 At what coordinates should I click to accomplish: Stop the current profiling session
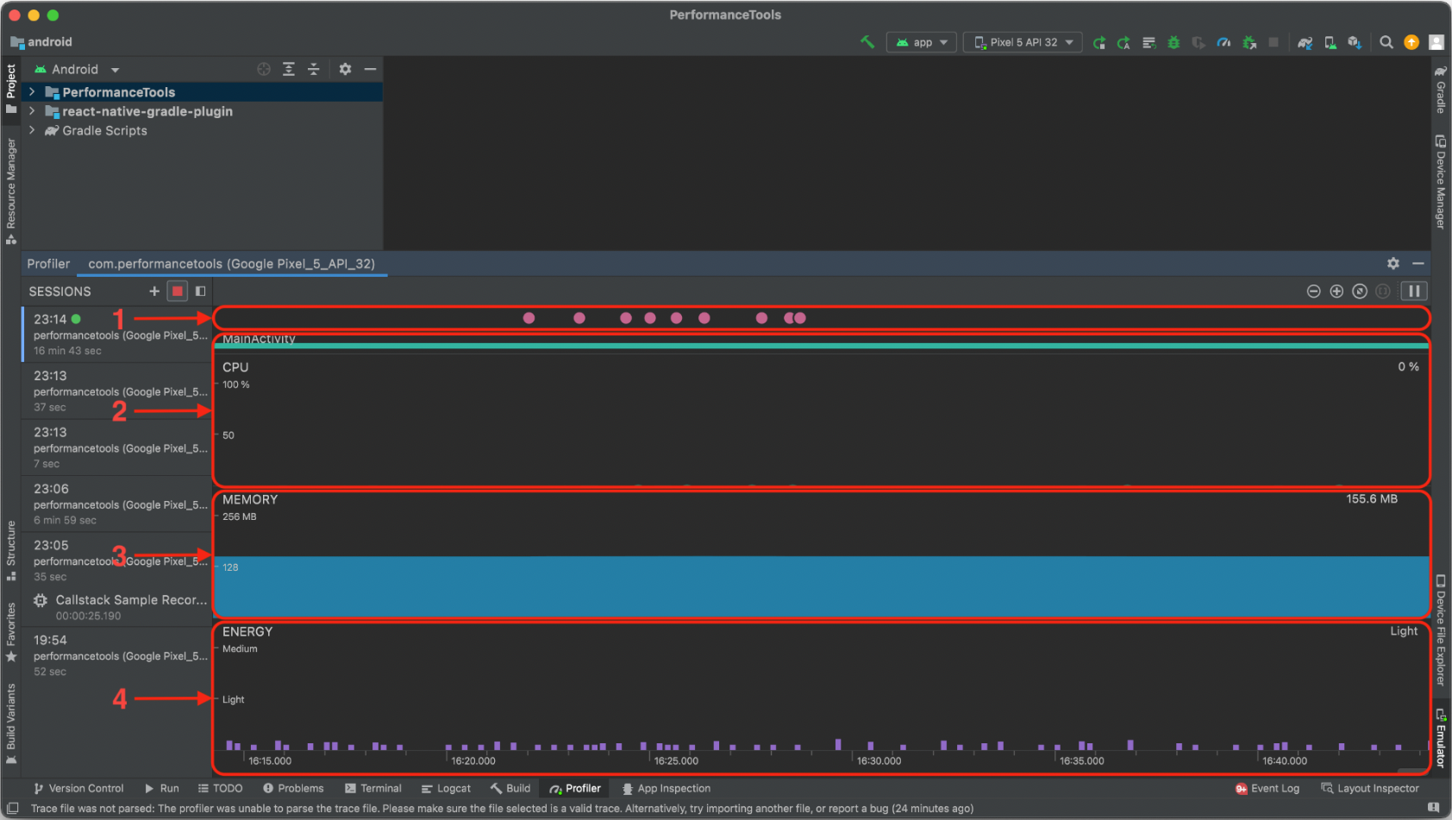(x=178, y=291)
